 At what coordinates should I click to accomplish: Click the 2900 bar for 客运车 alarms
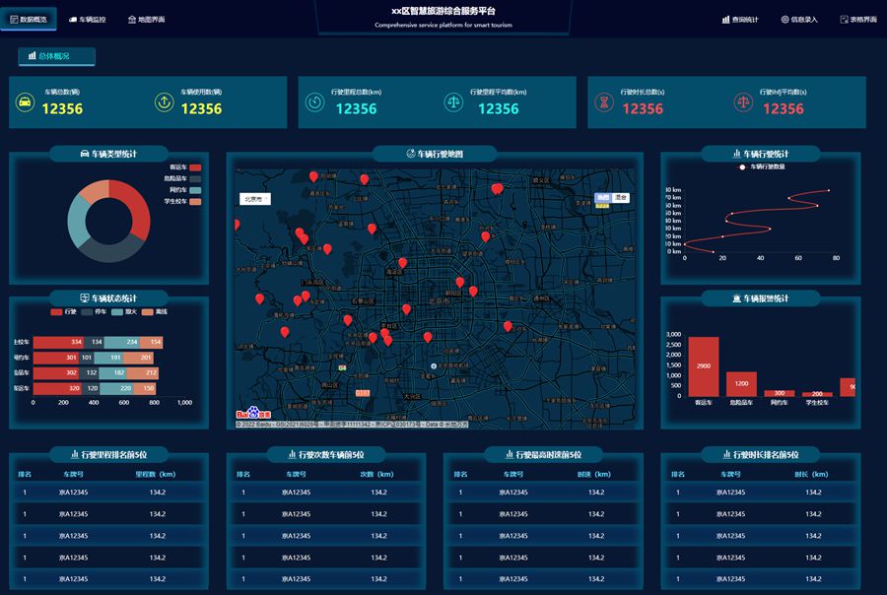point(703,366)
